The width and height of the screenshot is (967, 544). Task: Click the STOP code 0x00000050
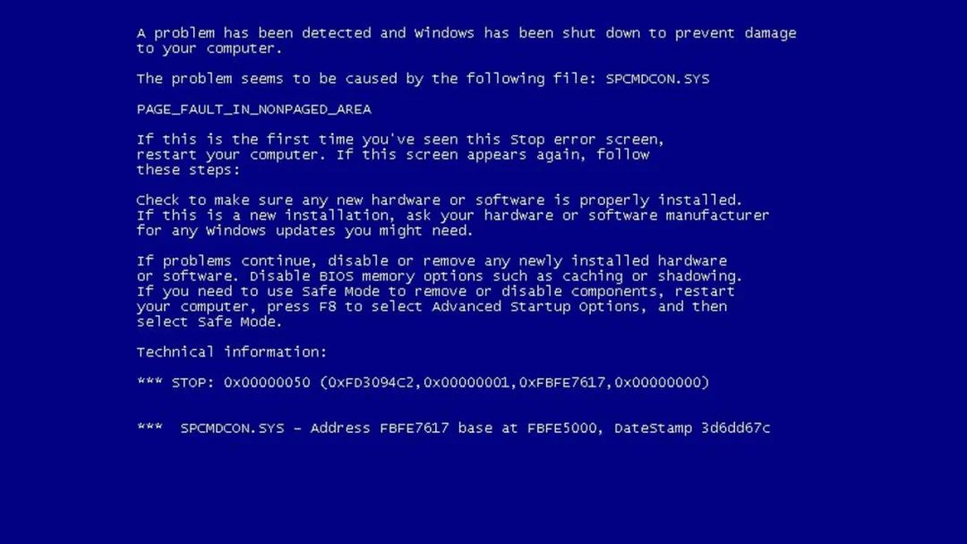pos(267,383)
